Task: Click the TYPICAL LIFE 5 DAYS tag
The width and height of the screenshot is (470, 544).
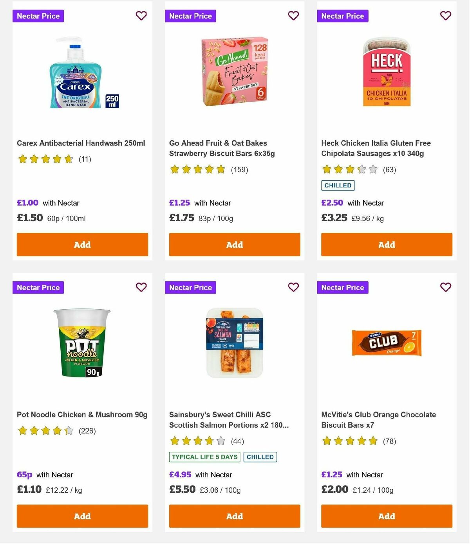Action: (204, 457)
